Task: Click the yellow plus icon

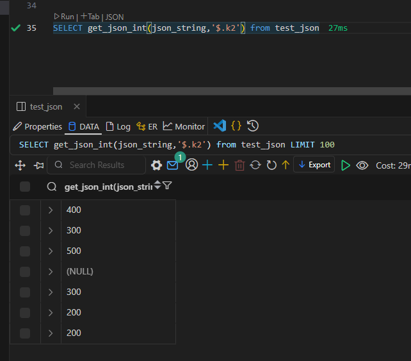Action: (x=223, y=165)
